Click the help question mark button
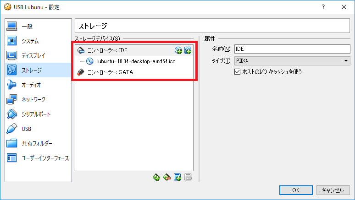Screen dimensions: 355x200 (x=323, y=7)
